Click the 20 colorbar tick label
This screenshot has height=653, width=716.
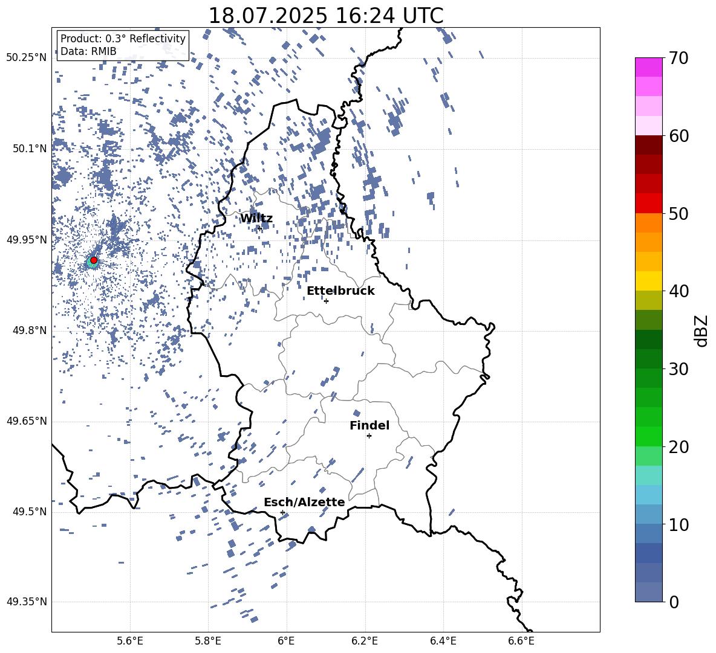pos(678,447)
